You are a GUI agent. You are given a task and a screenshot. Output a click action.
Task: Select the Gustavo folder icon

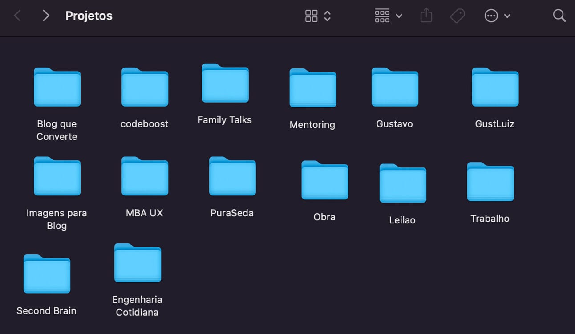395,87
